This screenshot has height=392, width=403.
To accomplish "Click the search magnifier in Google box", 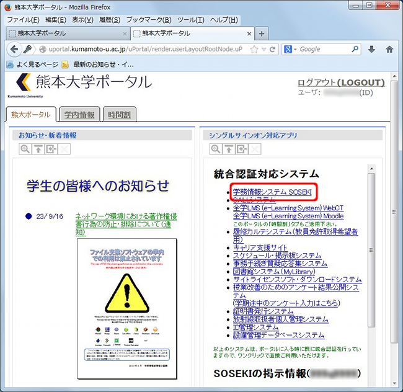I will [355, 49].
